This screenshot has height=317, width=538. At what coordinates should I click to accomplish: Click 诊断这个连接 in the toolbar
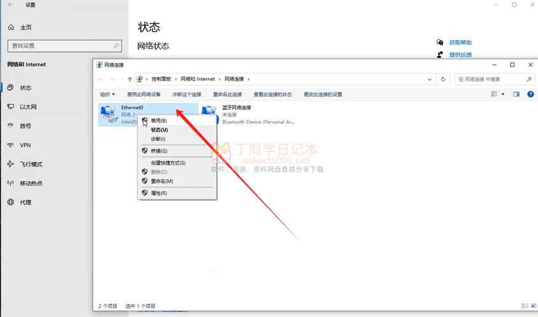tap(187, 95)
